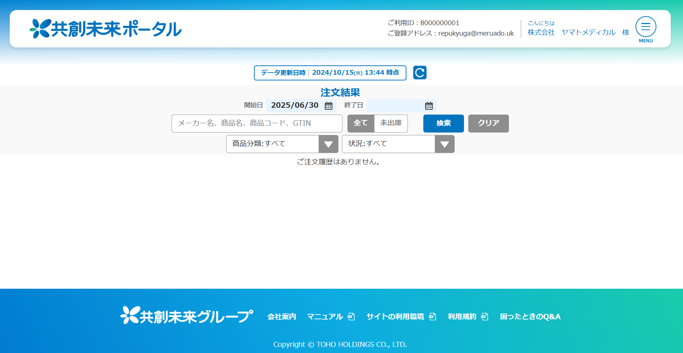Switch filter to 未出庫
This screenshot has height=353, width=683.
391,123
